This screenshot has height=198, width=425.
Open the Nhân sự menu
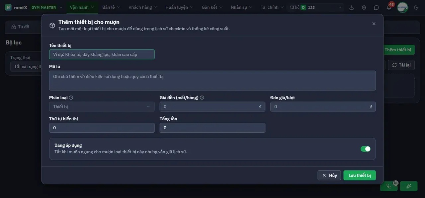click(242, 7)
